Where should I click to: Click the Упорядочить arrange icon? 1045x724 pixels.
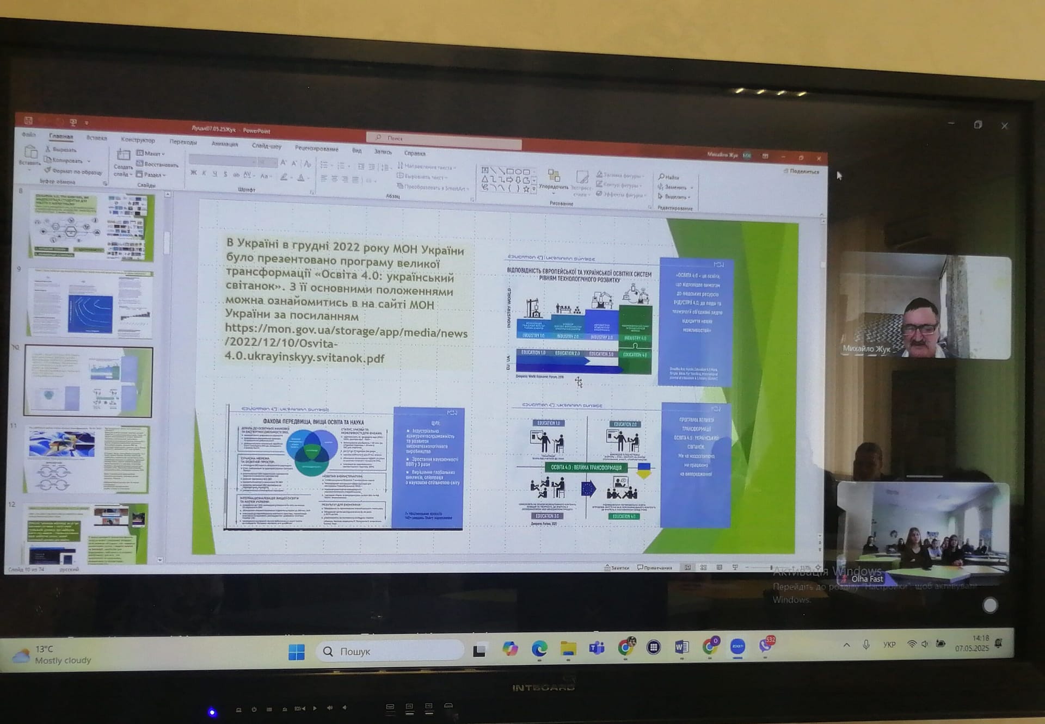[554, 176]
